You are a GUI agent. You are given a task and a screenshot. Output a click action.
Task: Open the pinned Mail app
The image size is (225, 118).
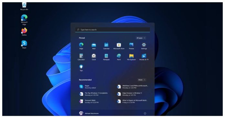coord(94,46)
